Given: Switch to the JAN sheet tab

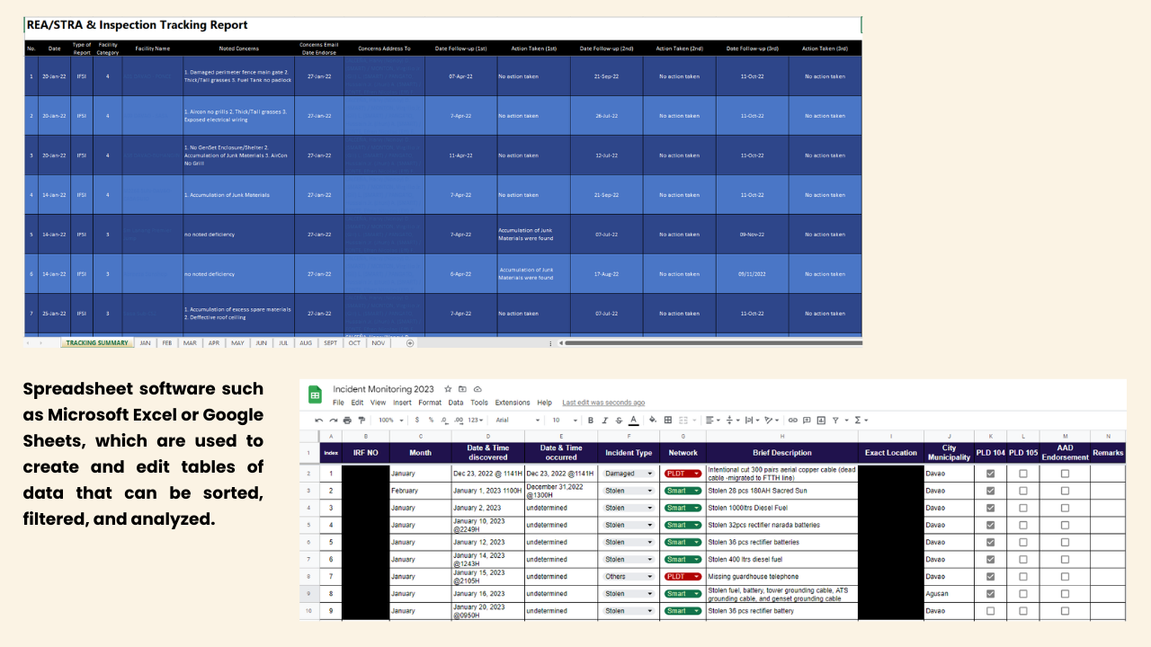Looking at the screenshot, I should [145, 342].
